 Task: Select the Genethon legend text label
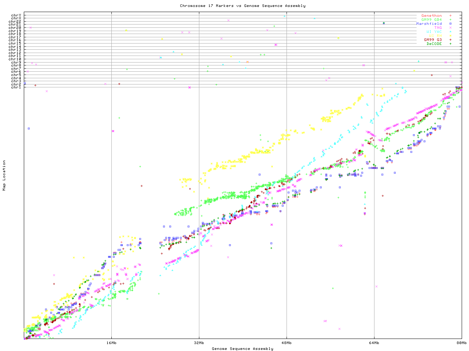coord(432,16)
